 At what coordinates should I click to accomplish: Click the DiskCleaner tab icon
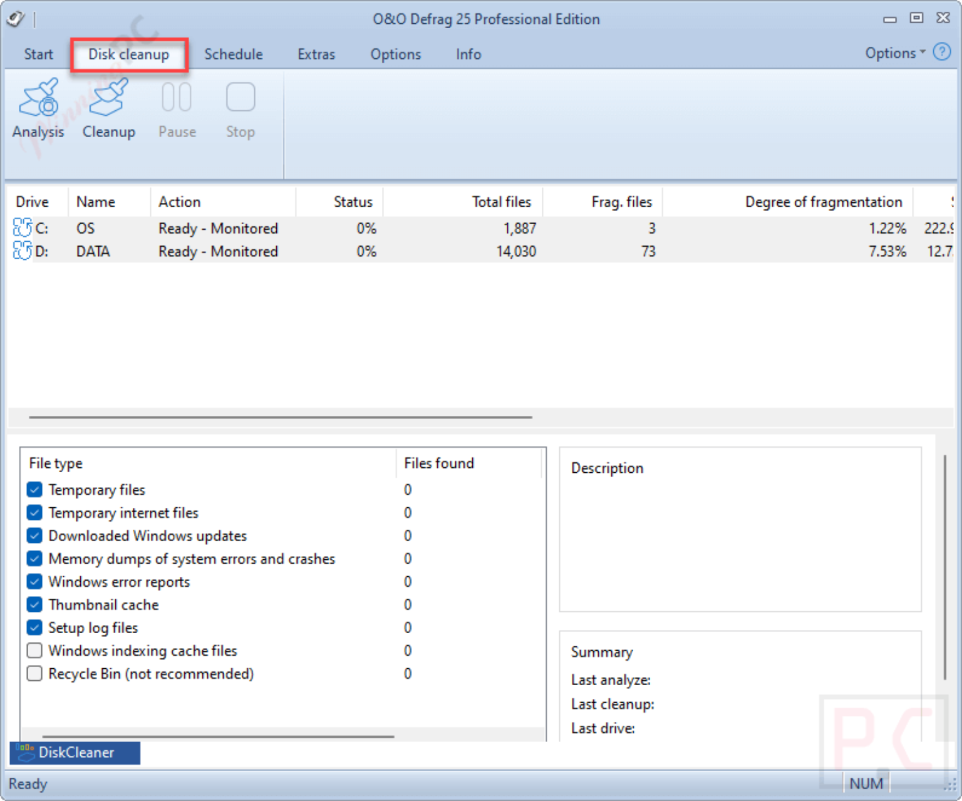coord(26,752)
